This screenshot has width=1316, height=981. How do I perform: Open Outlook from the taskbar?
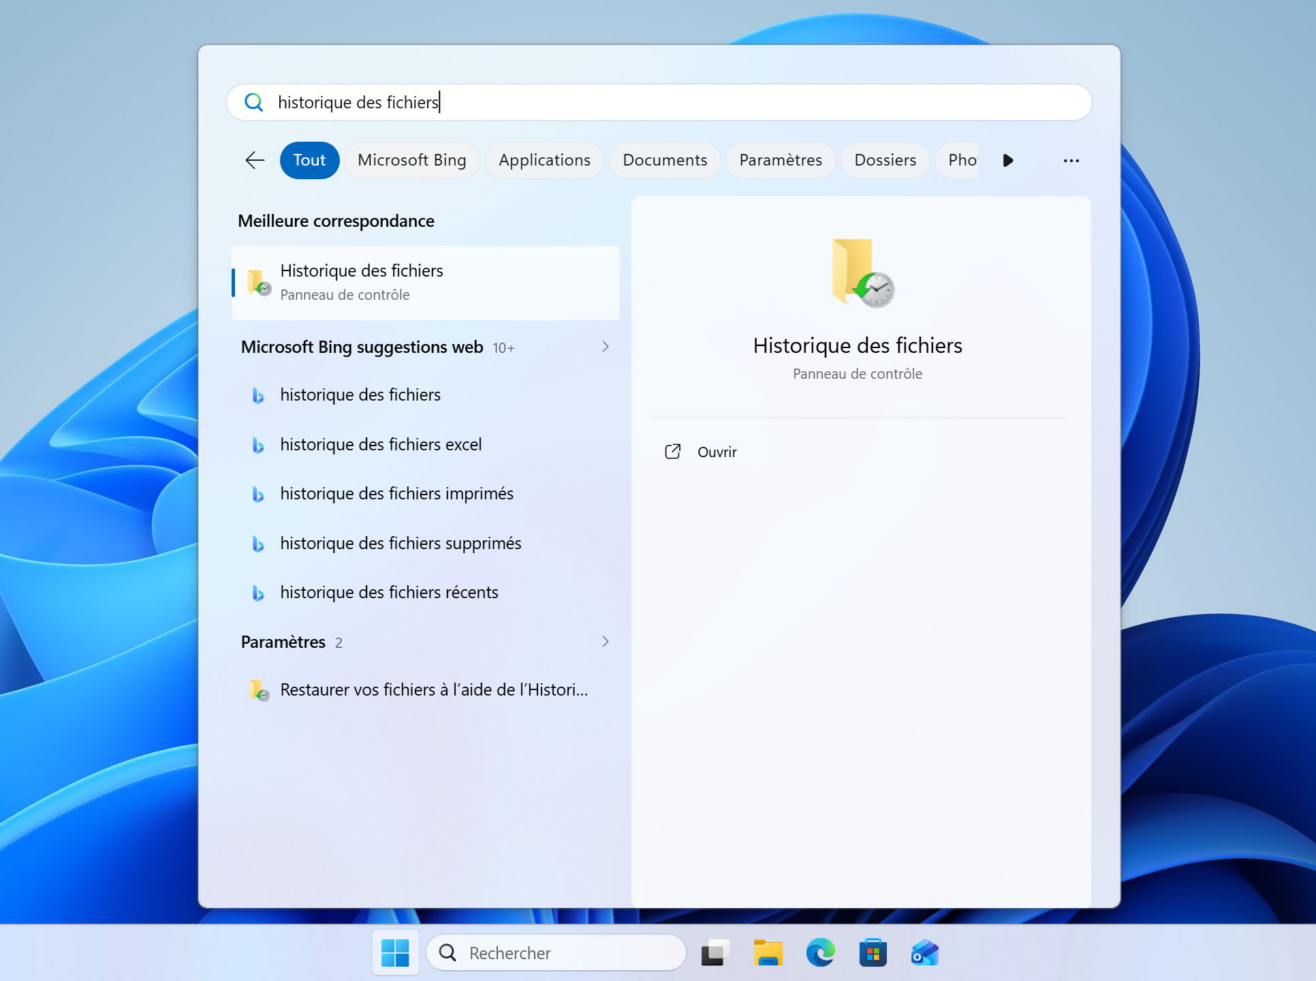tap(925, 952)
